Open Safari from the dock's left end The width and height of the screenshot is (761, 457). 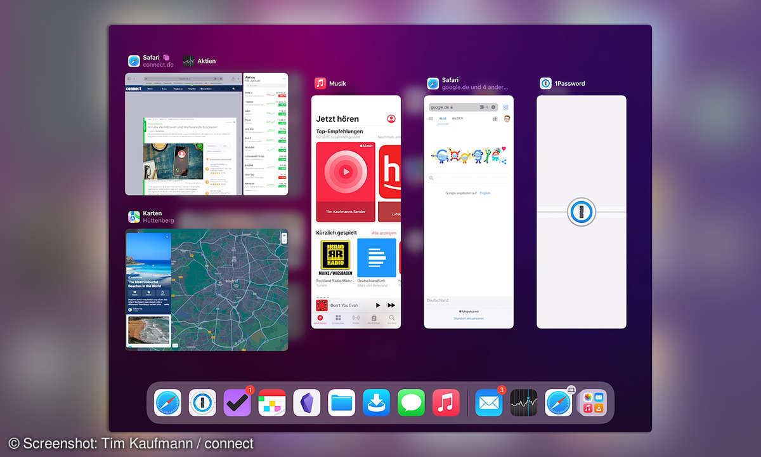click(167, 403)
